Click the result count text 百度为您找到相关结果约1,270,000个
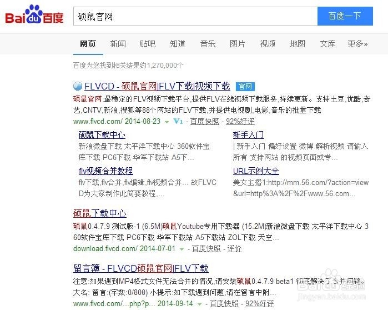Image resolution: width=388 pixels, height=310 pixels. (128, 66)
